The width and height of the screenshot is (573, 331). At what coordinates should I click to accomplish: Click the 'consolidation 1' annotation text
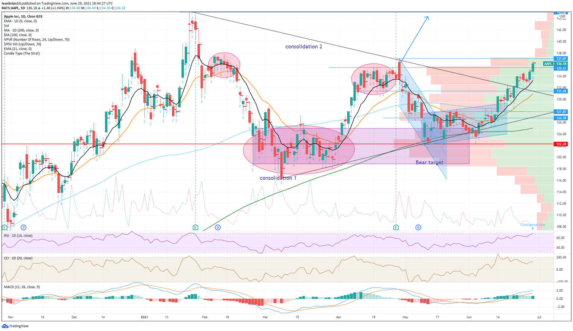278,178
